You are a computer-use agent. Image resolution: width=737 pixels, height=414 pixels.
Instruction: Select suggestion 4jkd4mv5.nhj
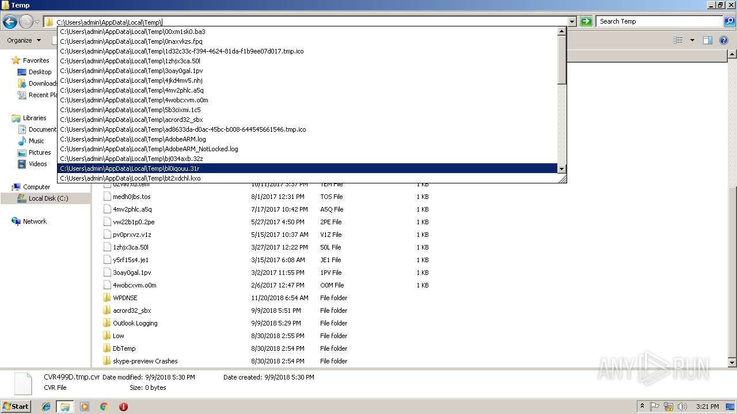click(307, 80)
